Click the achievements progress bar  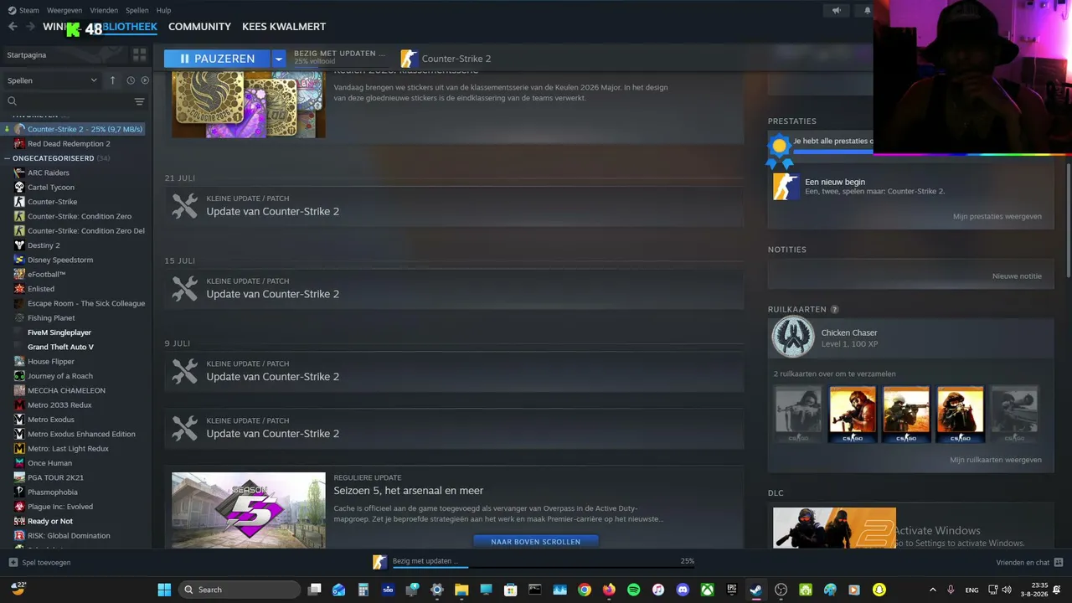click(x=833, y=152)
